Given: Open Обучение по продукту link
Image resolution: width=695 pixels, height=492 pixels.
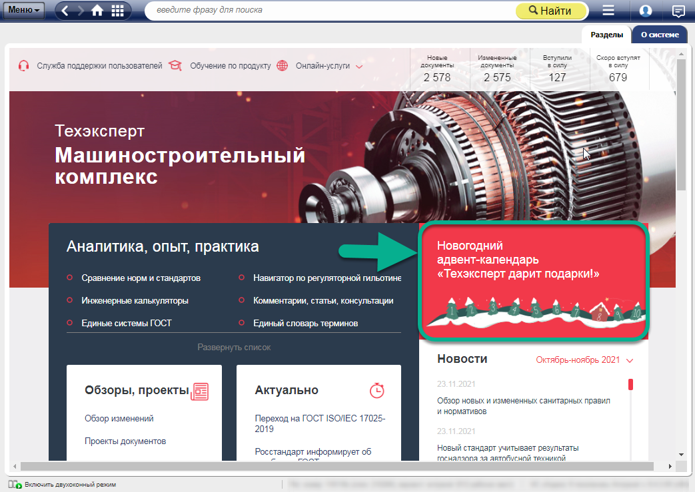Looking at the screenshot, I should 230,66.
